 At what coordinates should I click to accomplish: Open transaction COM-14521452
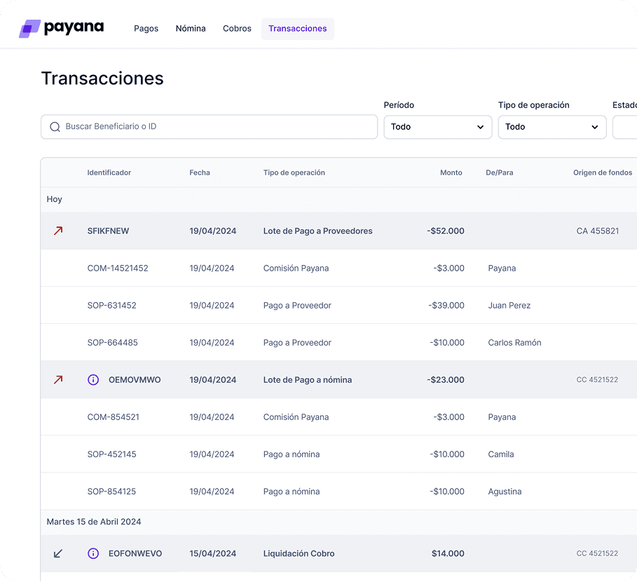[x=118, y=268]
